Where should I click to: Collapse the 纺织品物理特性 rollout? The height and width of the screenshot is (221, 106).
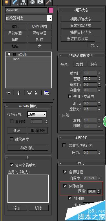(x=81, y=56)
